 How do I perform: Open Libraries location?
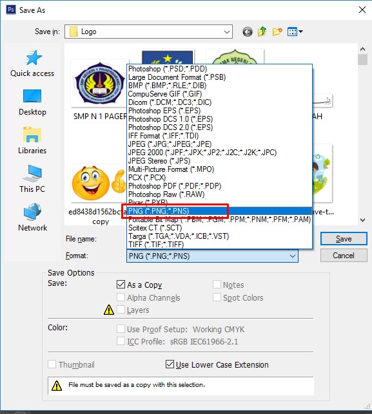point(32,141)
